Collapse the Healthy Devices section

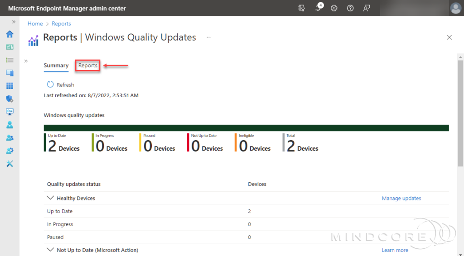point(50,198)
